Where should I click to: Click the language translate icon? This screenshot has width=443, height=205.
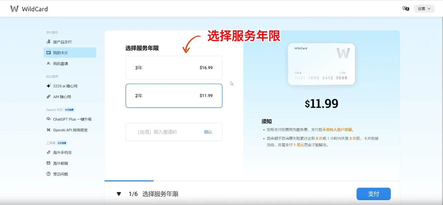[406, 9]
